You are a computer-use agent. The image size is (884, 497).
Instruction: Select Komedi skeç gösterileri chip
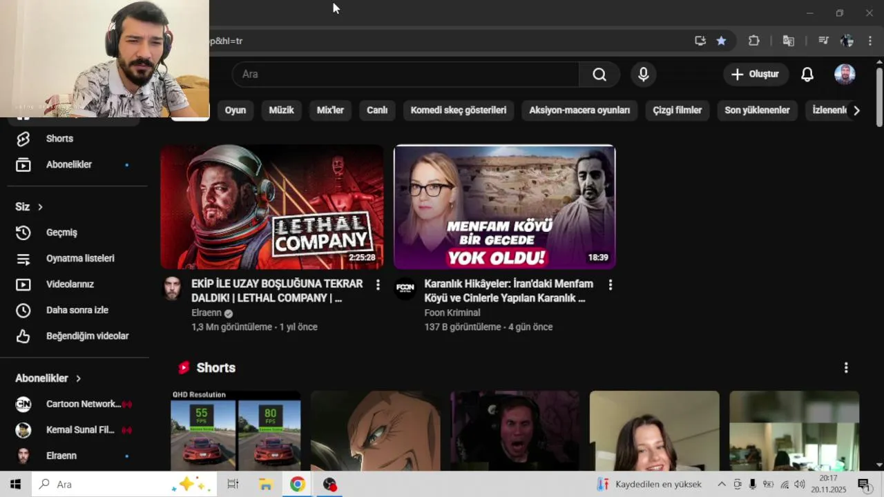pos(459,110)
